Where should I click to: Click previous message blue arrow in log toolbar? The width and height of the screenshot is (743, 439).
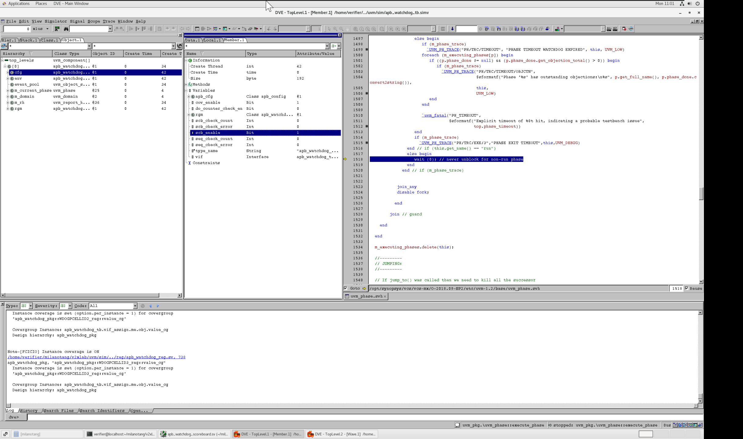point(150,306)
